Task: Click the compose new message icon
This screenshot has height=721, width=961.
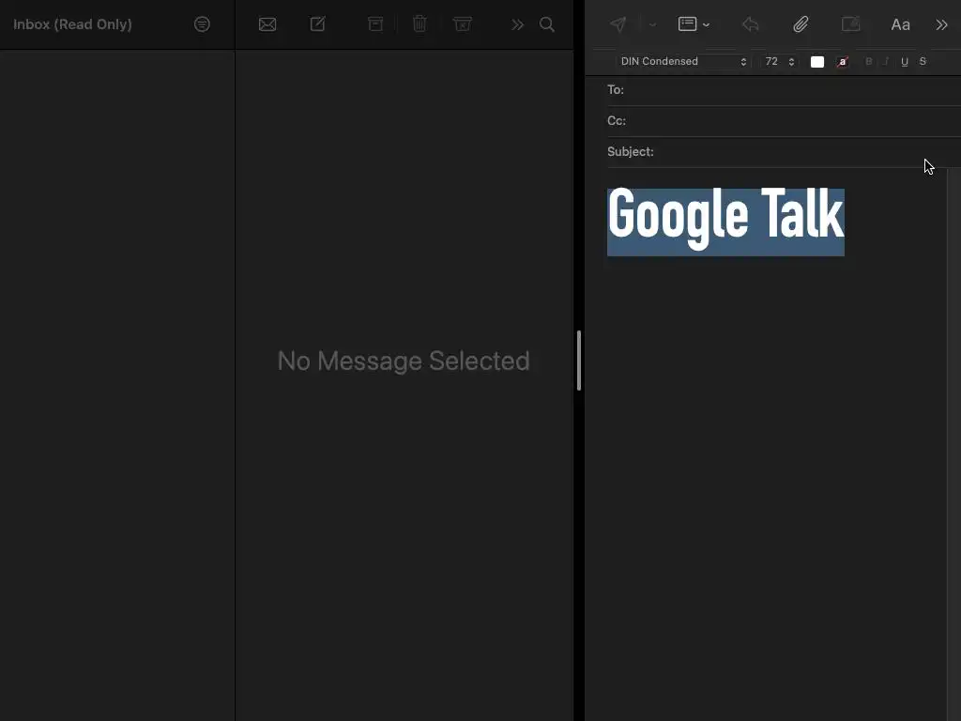Action: click(x=317, y=23)
